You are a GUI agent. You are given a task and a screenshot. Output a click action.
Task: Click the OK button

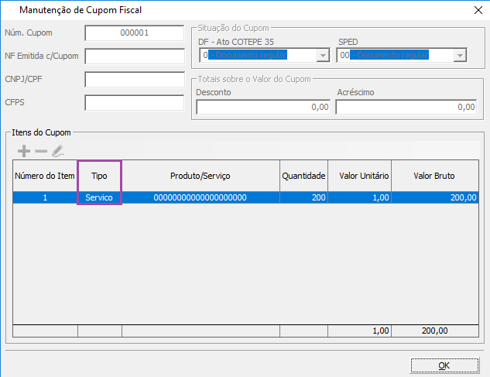[444, 365]
